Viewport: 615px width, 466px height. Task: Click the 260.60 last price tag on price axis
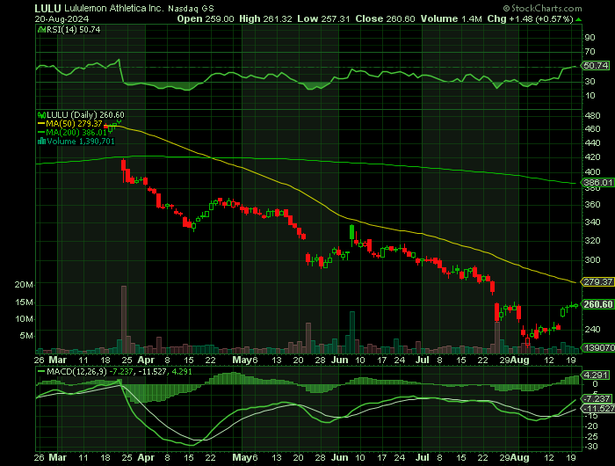[x=597, y=304]
